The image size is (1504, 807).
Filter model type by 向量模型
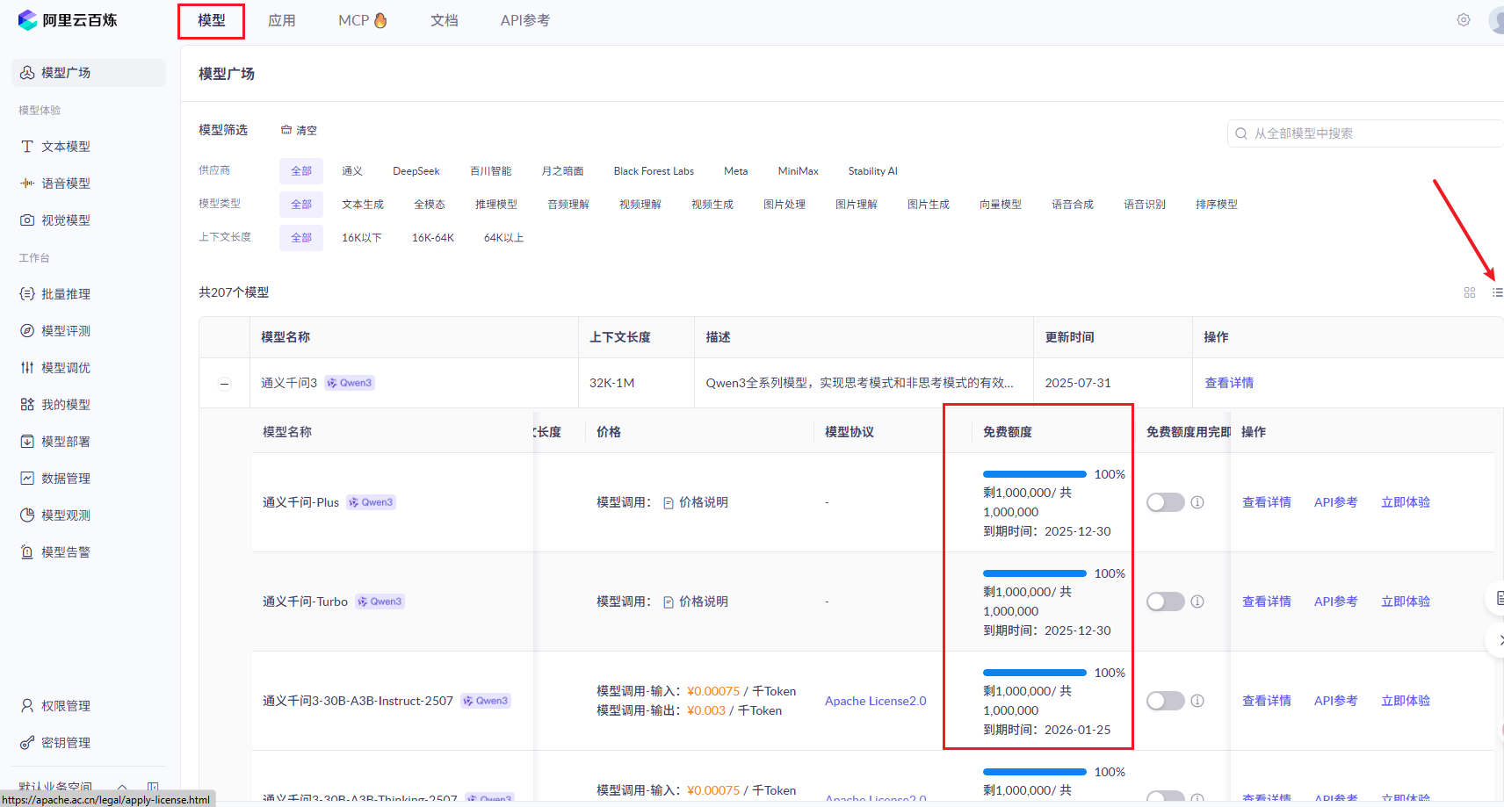point(1001,205)
